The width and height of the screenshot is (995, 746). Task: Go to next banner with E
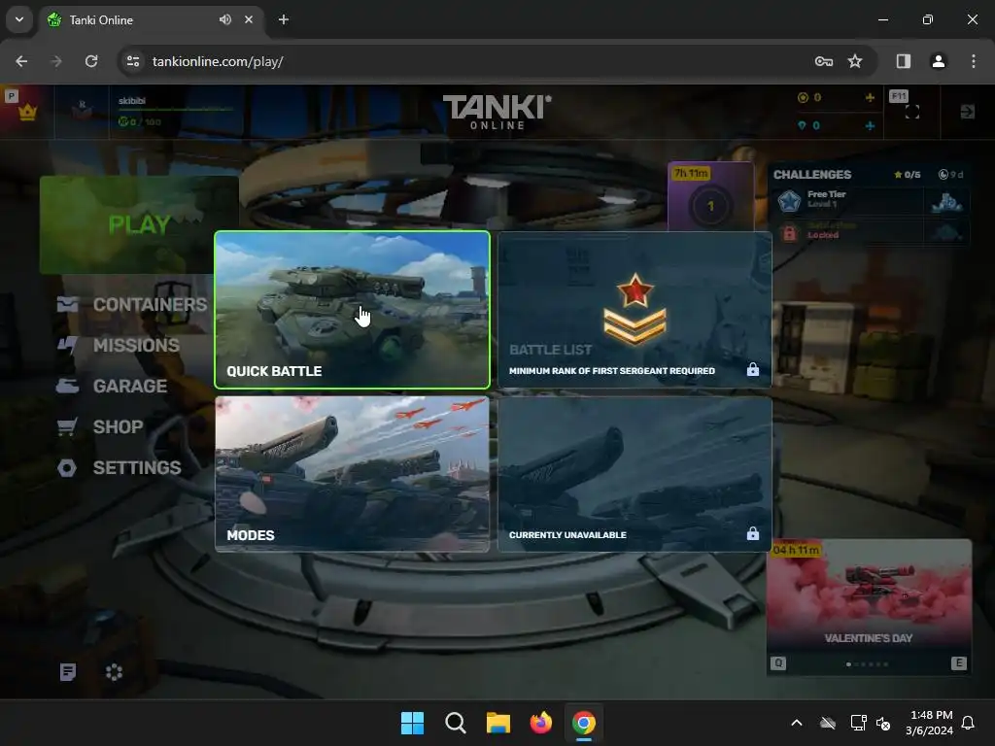tap(959, 663)
